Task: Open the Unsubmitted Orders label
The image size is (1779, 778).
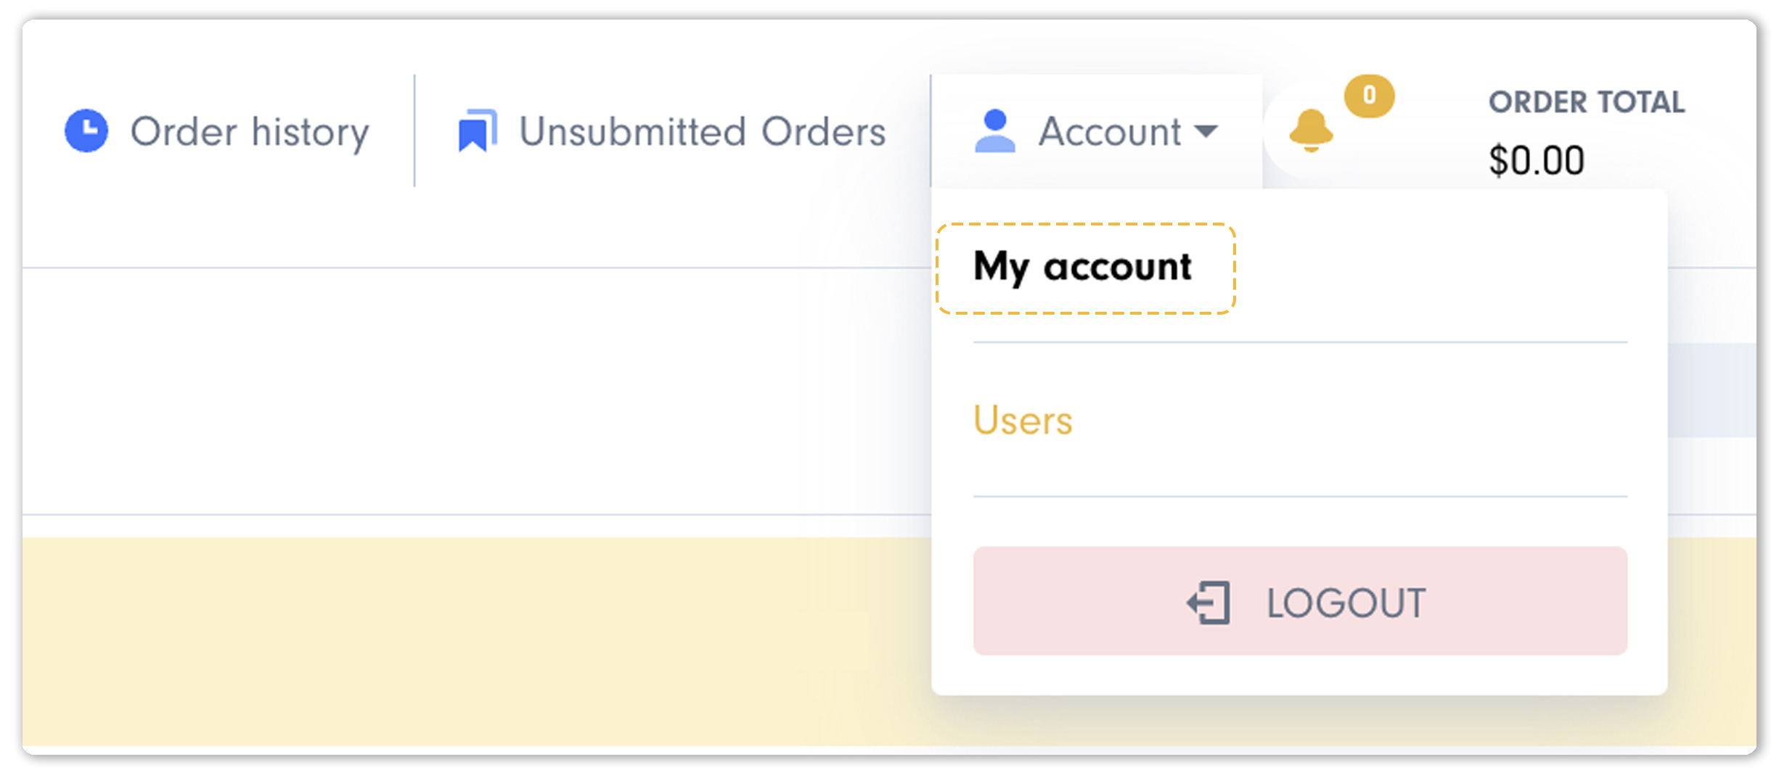Action: point(703,131)
